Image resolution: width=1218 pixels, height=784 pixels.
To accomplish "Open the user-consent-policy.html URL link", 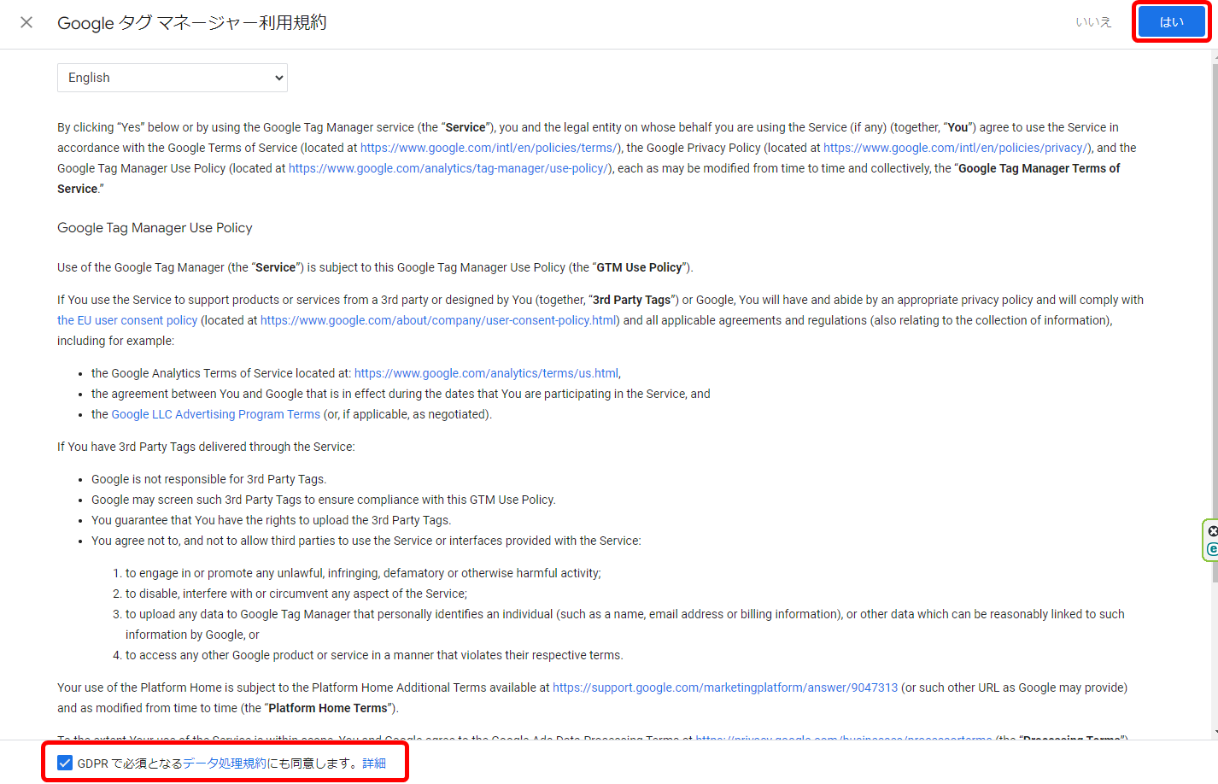I will [x=439, y=320].
